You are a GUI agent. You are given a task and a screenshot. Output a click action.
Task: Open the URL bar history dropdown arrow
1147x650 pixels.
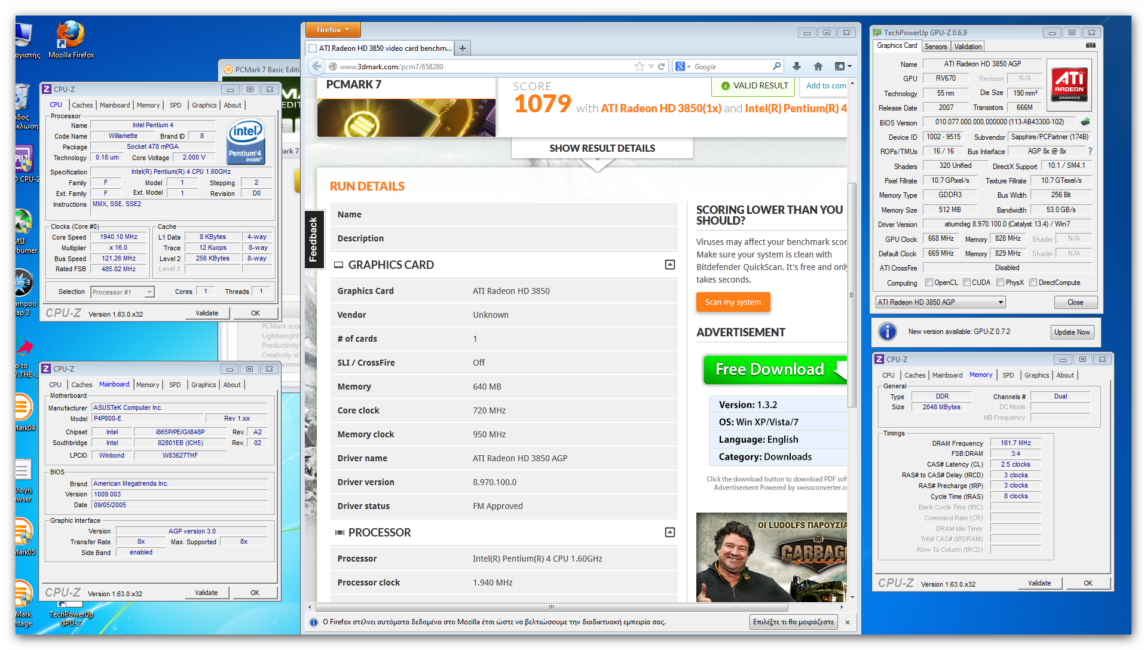651,67
